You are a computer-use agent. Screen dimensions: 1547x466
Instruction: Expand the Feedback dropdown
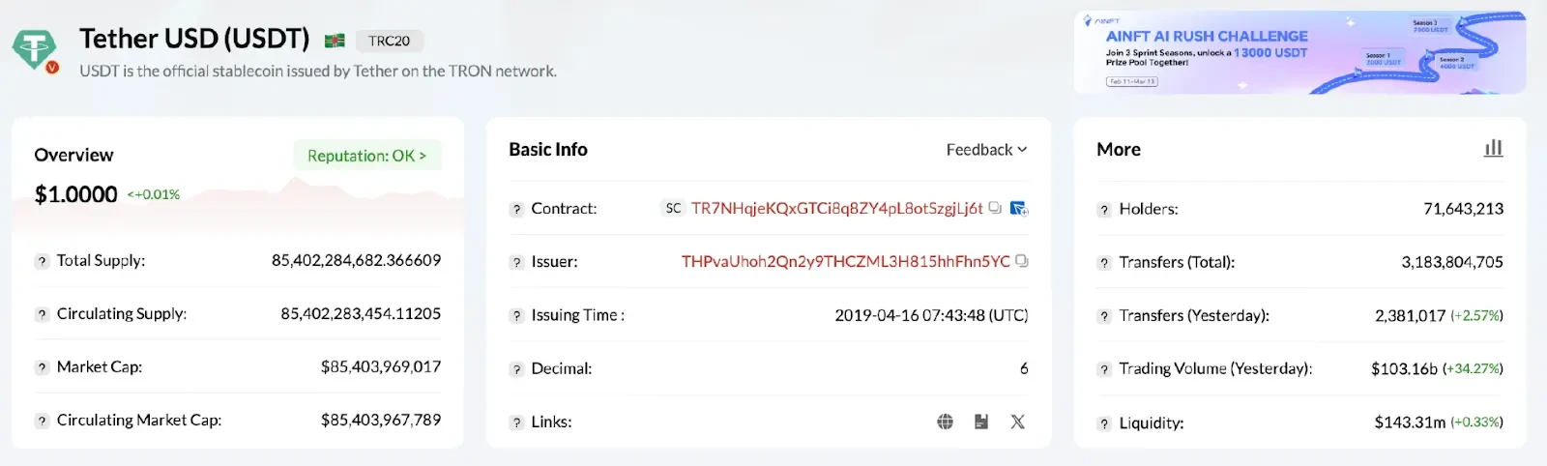(986, 150)
